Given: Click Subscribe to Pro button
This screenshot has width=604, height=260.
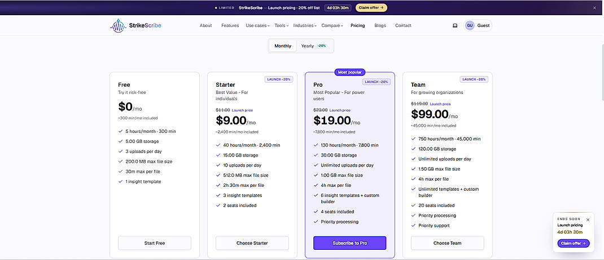Looking at the screenshot, I should click(x=350, y=243).
